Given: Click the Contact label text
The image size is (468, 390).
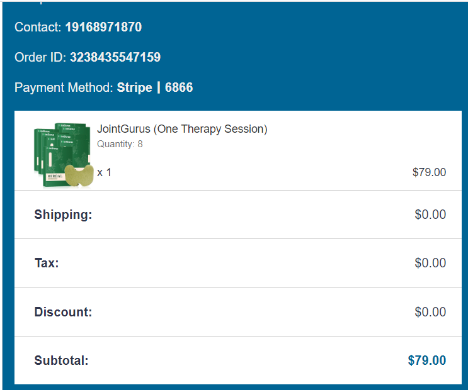Looking at the screenshot, I should pos(38,28).
